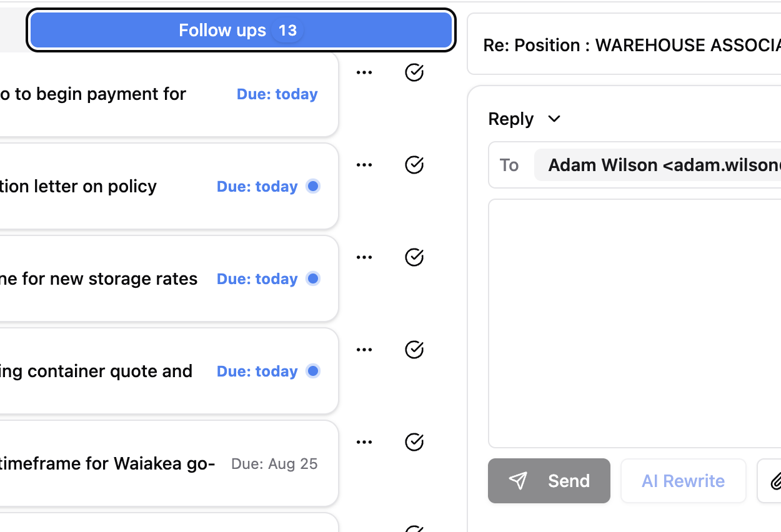Open the new storage rates follow-up card

[125, 278]
